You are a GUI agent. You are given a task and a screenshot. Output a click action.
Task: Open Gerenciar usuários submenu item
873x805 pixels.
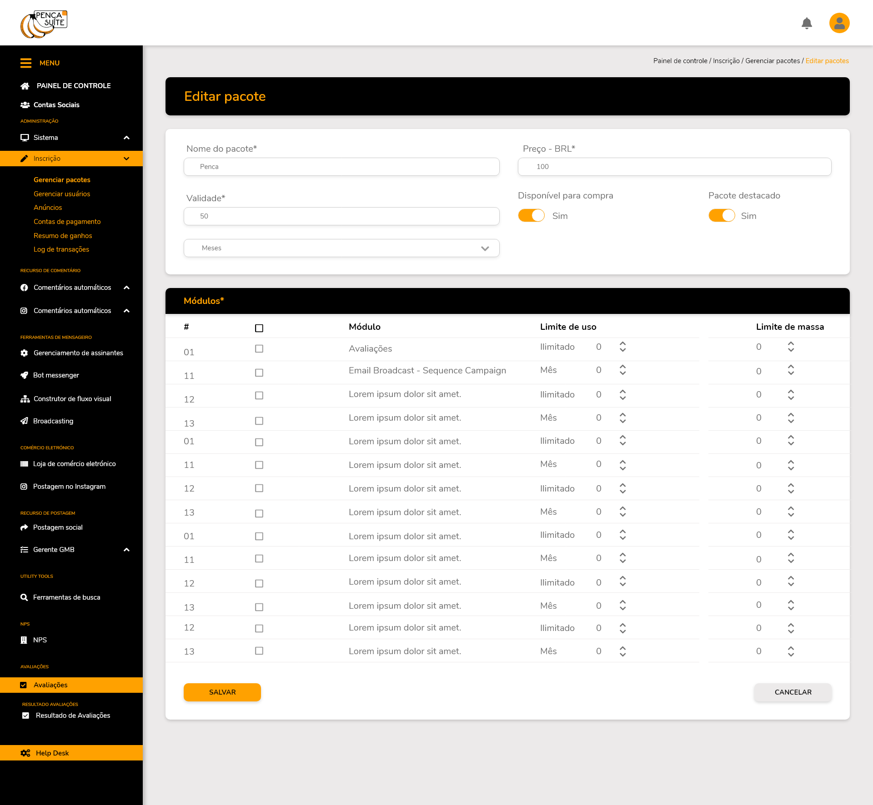click(x=62, y=194)
